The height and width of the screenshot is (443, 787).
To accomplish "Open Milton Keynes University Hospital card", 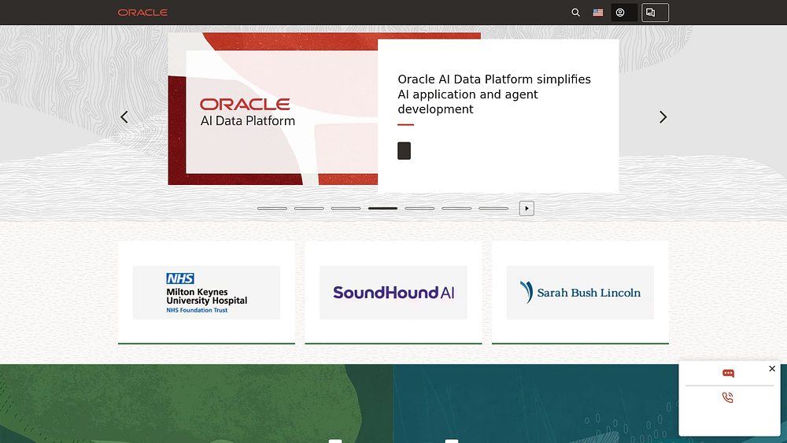I will pyautogui.click(x=206, y=293).
